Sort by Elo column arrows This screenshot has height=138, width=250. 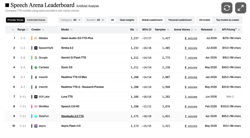137,30
